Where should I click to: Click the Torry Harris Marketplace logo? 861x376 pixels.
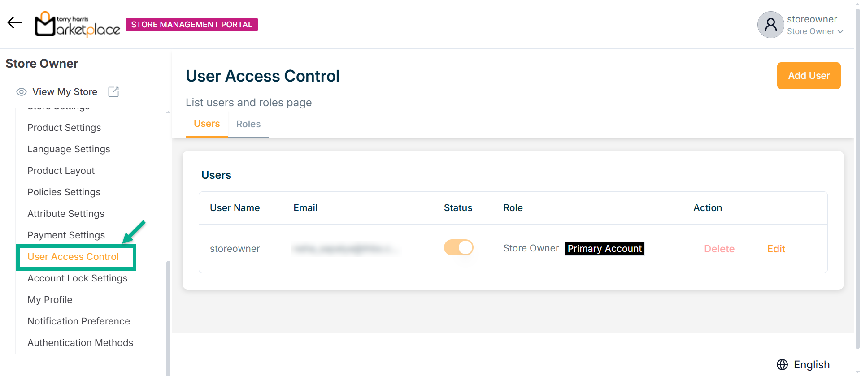[77, 24]
